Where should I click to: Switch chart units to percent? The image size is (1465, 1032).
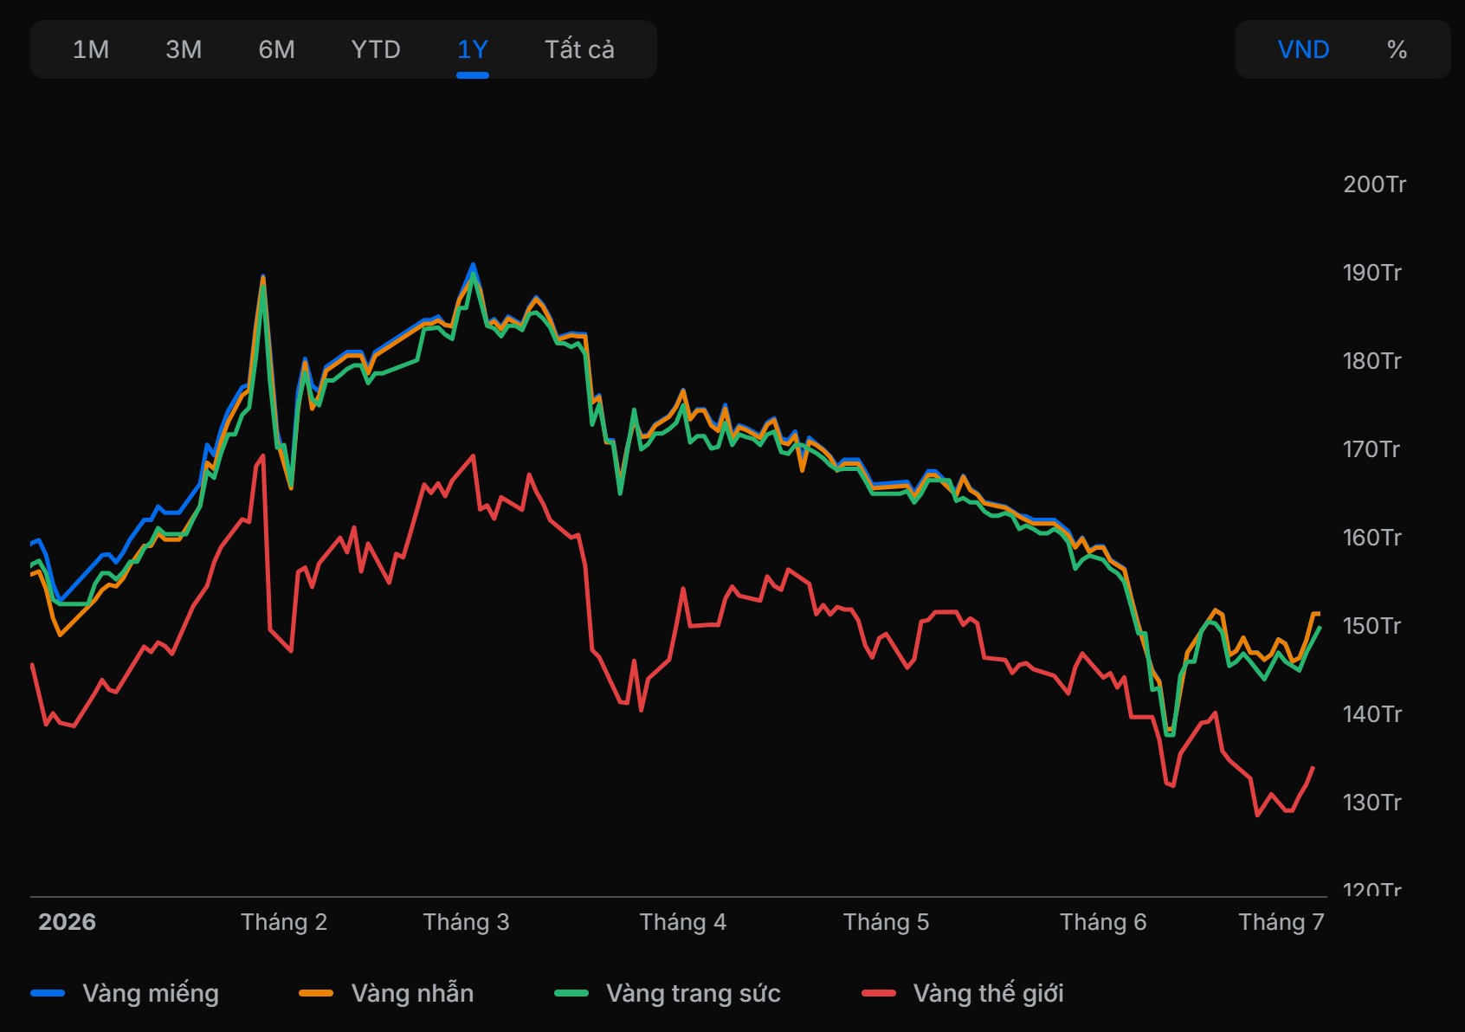1397,49
